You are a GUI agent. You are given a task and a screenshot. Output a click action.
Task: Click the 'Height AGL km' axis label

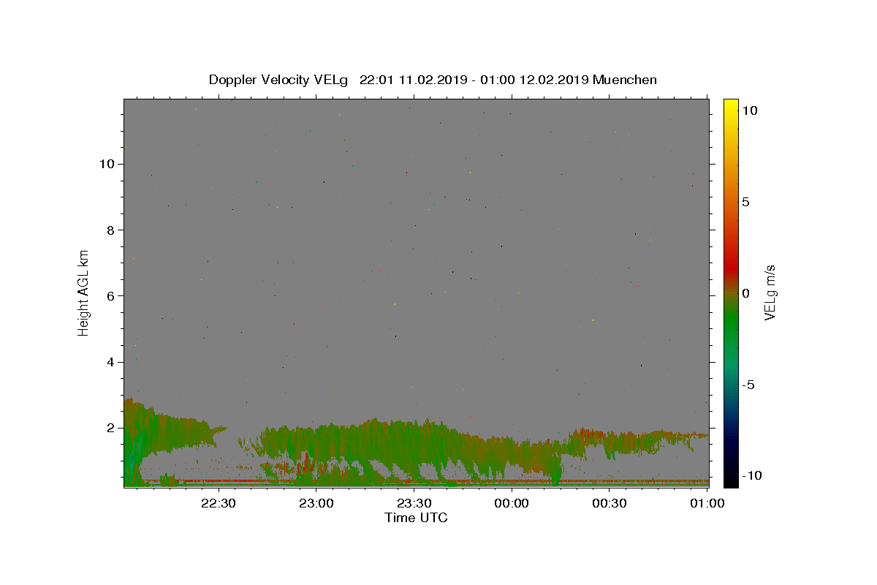click(84, 292)
